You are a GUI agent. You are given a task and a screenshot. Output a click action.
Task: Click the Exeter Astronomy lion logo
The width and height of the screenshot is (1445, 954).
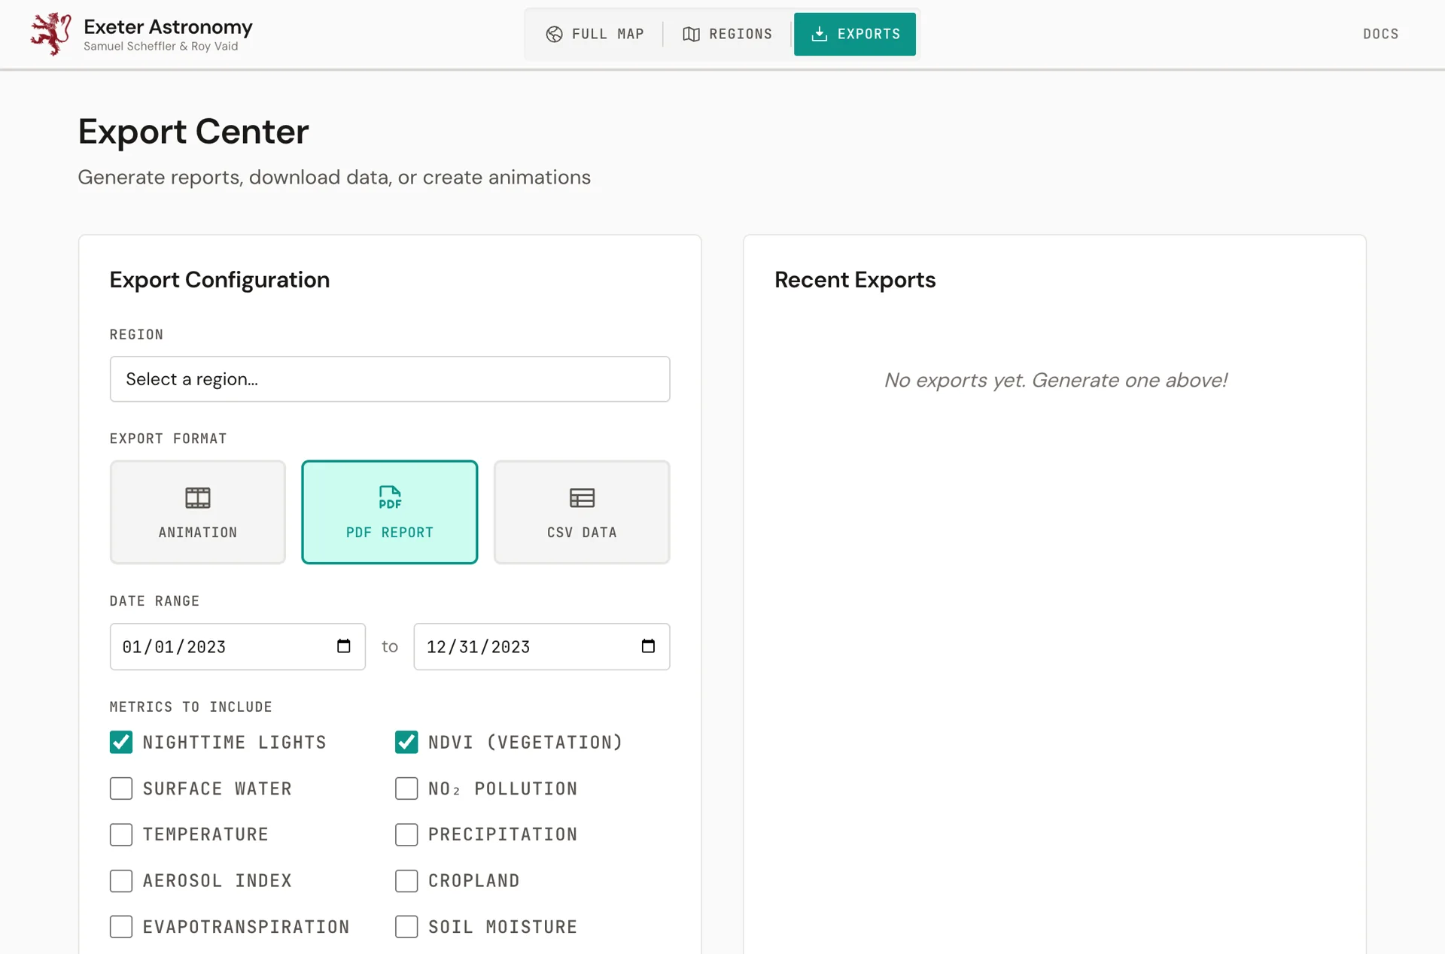[51, 34]
